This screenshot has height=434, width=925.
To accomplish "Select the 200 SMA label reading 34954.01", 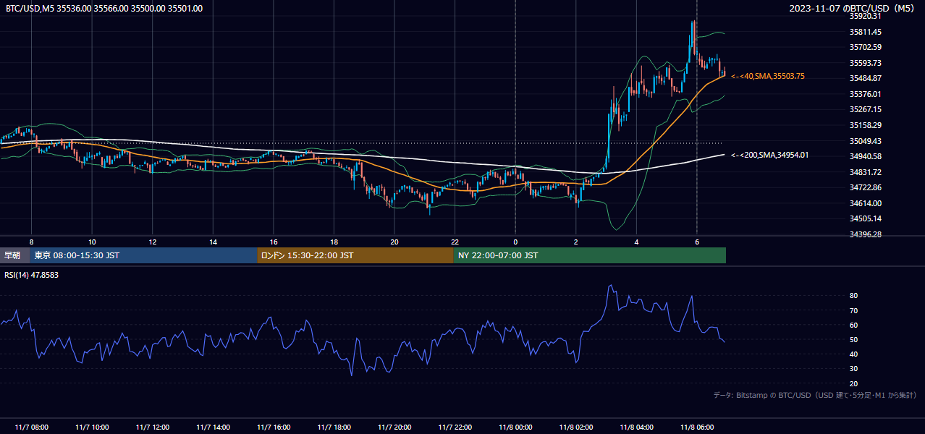I will click(x=770, y=155).
